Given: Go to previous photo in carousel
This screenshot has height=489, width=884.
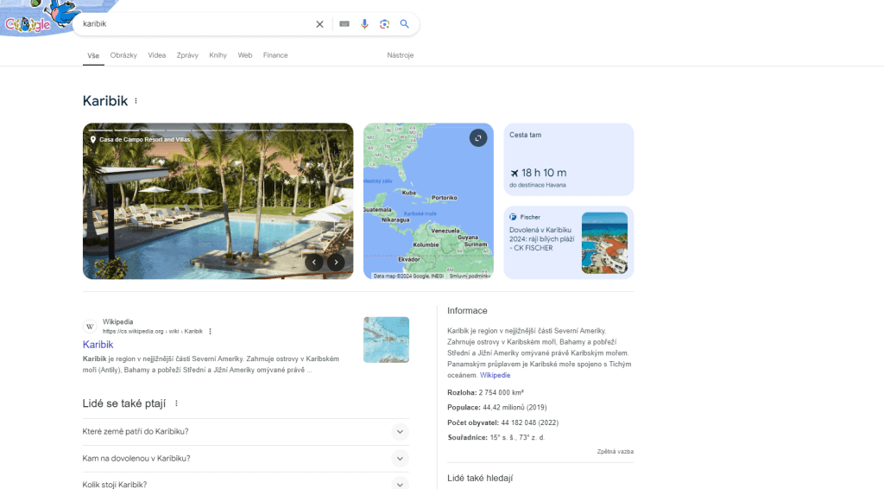Looking at the screenshot, I should tap(314, 263).
